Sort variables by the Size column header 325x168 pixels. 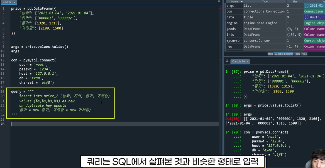(x=295, y=1)
